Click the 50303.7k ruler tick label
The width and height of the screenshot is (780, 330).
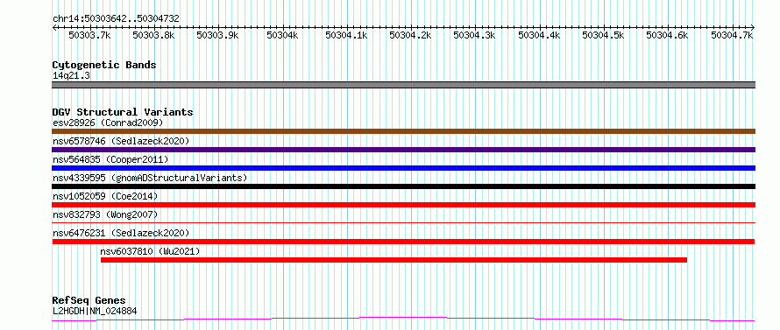click(89, 36)
